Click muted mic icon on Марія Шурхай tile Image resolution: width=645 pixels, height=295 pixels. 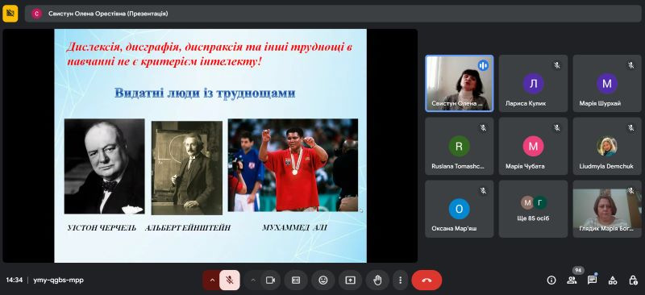point(630,65)
